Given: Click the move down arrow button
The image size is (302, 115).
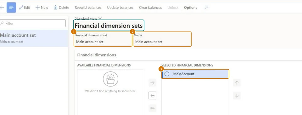Looking at the screenshot, I should (x=237, y=95).
